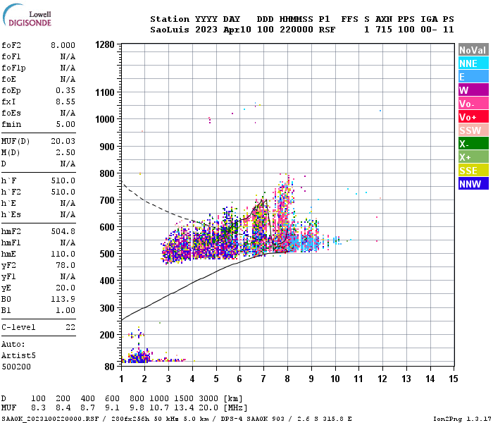Image resolution: width=493 pixels, height=423 pixels.
Task: Click the Ion2Png 1.3.17 version text
Action: [x=461, y=419]
